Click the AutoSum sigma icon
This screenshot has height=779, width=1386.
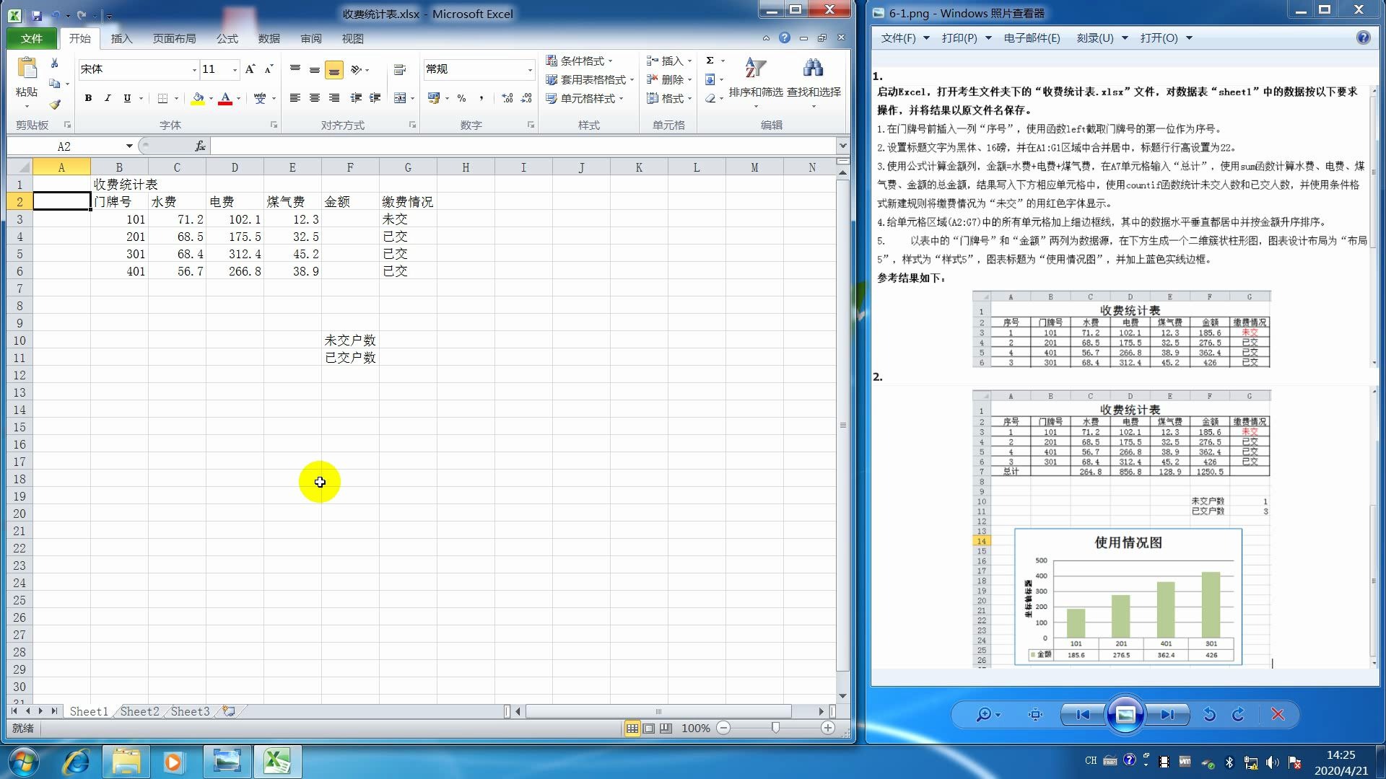tap(710, 61)
